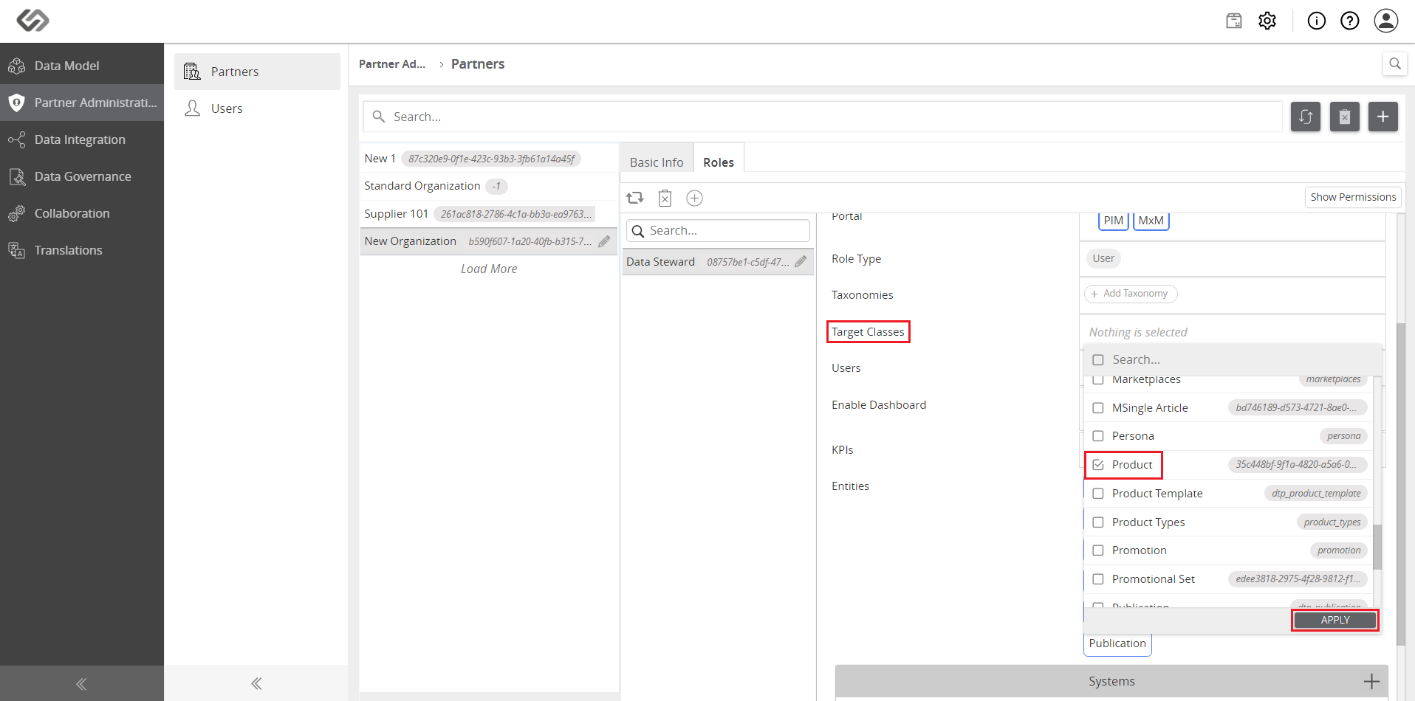Image resolution: width=1415 pixels, height=701 pixels.
Task: Click the delete role icon
Action: point(665,198)
